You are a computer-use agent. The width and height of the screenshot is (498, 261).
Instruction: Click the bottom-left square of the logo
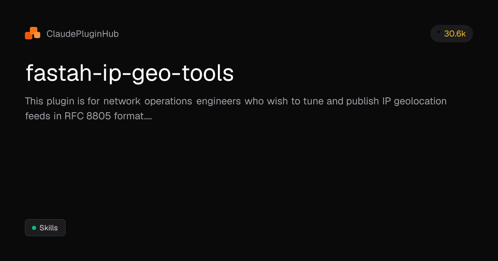(x=29, y=36)
